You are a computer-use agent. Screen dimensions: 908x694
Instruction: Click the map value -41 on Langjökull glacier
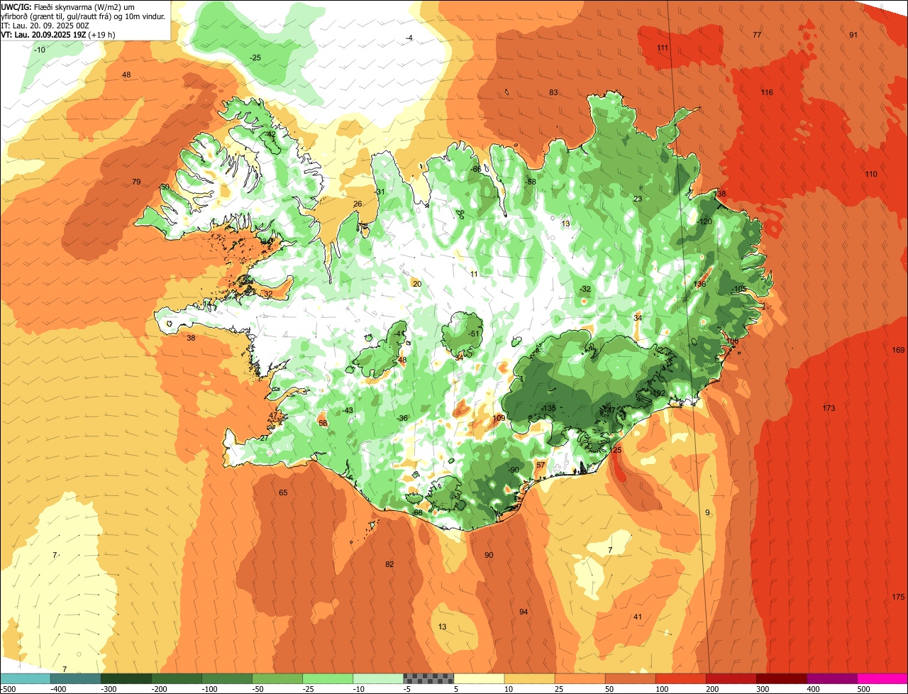click(x=399, y=334)
